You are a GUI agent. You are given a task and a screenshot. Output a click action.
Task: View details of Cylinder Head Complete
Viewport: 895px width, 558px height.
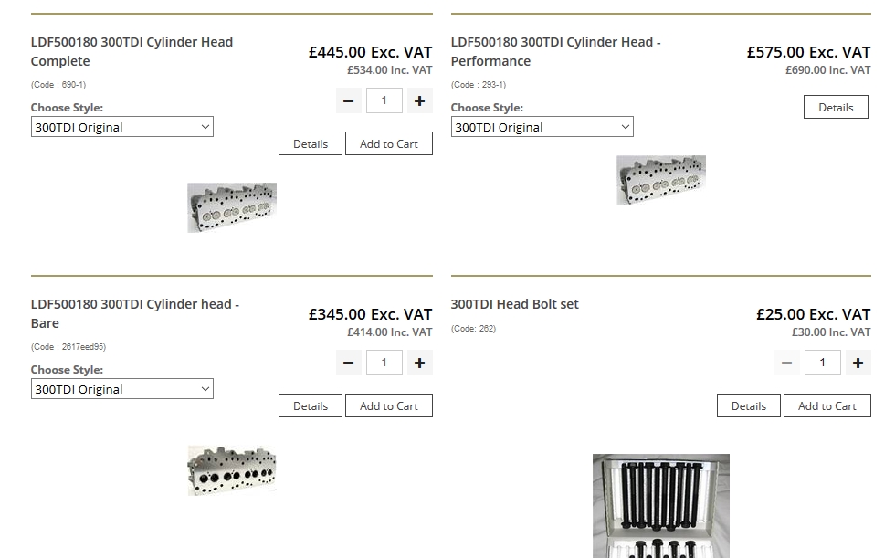[311, 143]
